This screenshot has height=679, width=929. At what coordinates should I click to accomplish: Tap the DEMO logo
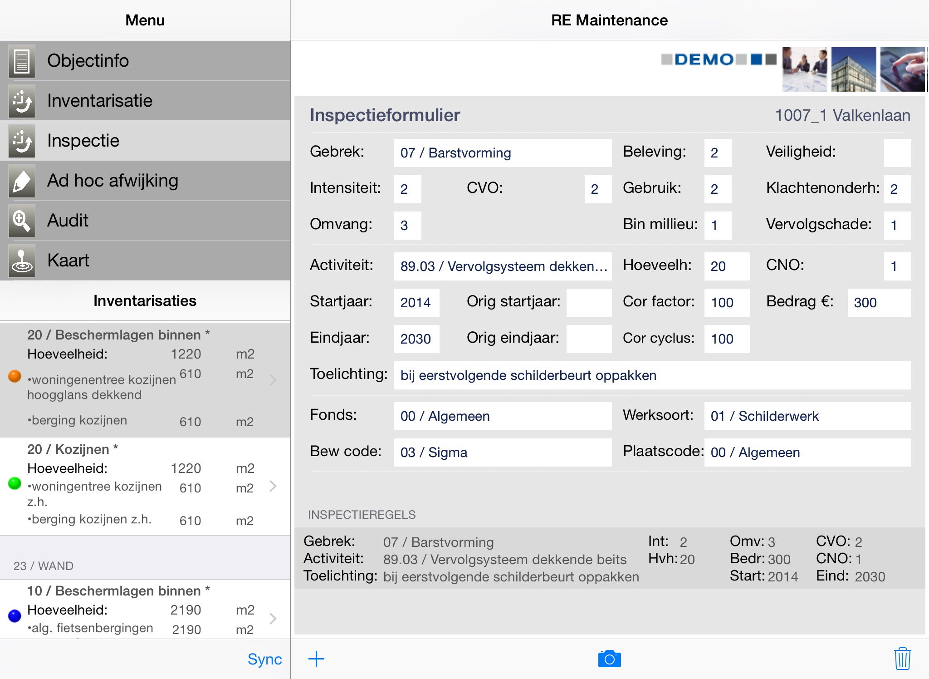719,59
